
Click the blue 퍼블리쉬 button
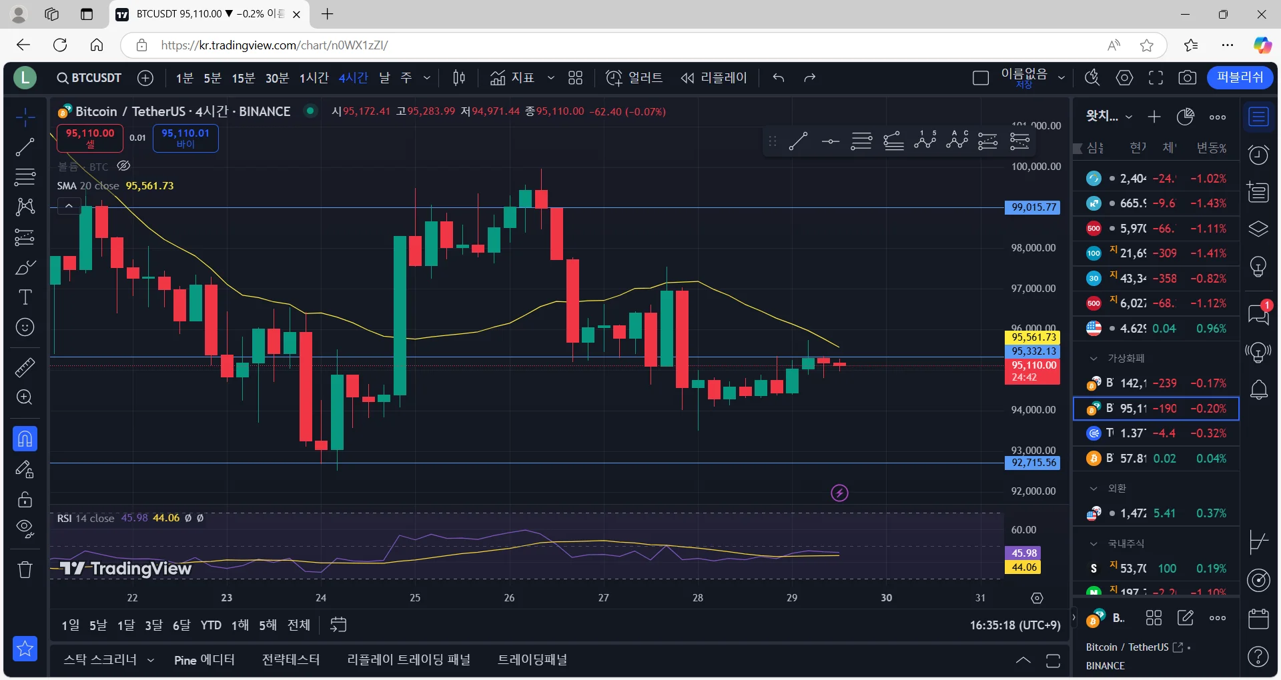[x=1240, y=77]
